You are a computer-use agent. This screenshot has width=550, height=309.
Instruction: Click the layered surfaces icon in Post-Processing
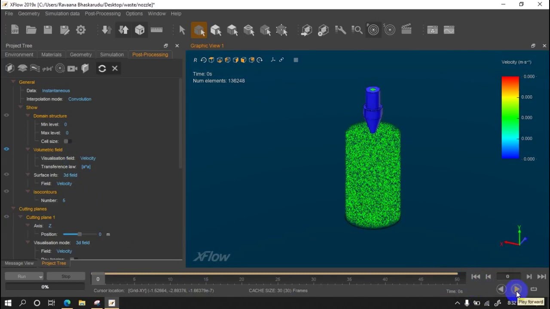[22, 68]
